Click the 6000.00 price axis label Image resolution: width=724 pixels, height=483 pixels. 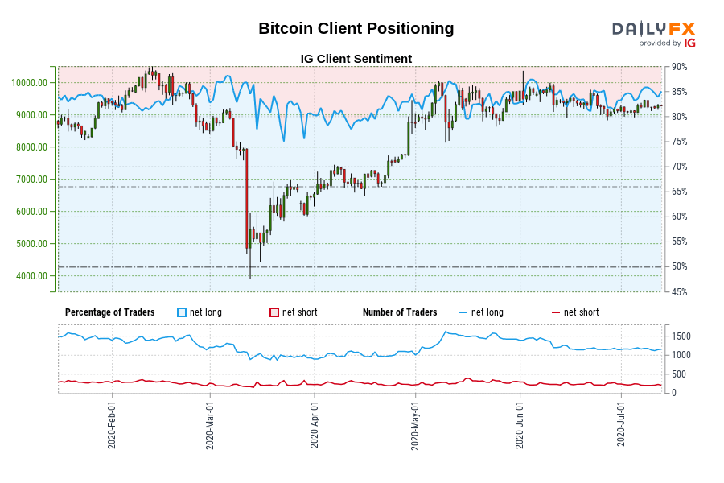coord(32,211)
